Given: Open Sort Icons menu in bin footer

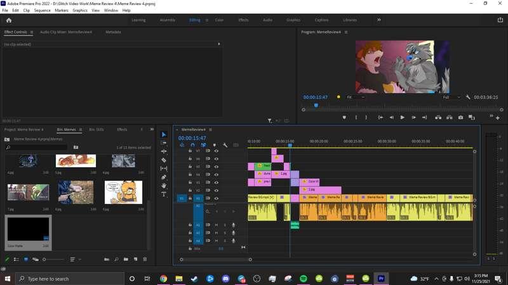Looking at the screenshot, I should click(75, 259).
